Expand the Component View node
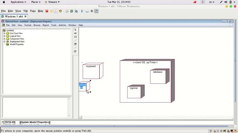 pos(4,39)
